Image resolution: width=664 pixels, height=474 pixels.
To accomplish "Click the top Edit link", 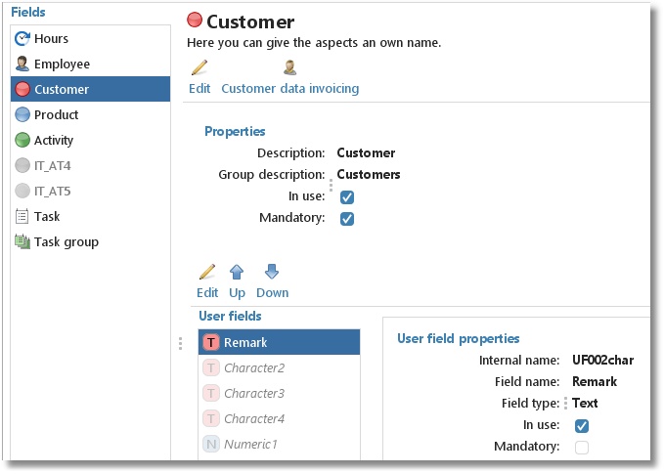I will [x=199, y=89].
